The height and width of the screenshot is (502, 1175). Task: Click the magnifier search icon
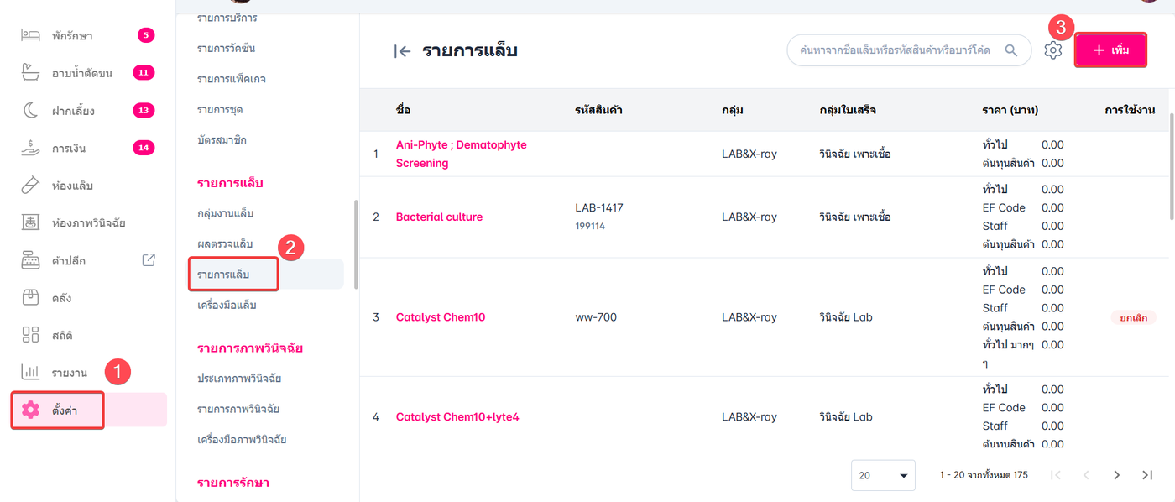(x=1012, y=50)
